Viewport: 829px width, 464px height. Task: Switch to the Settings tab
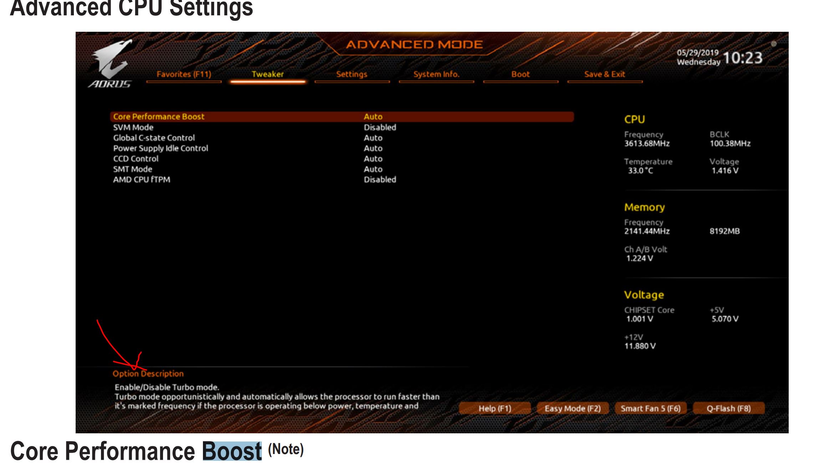point(351,74)
